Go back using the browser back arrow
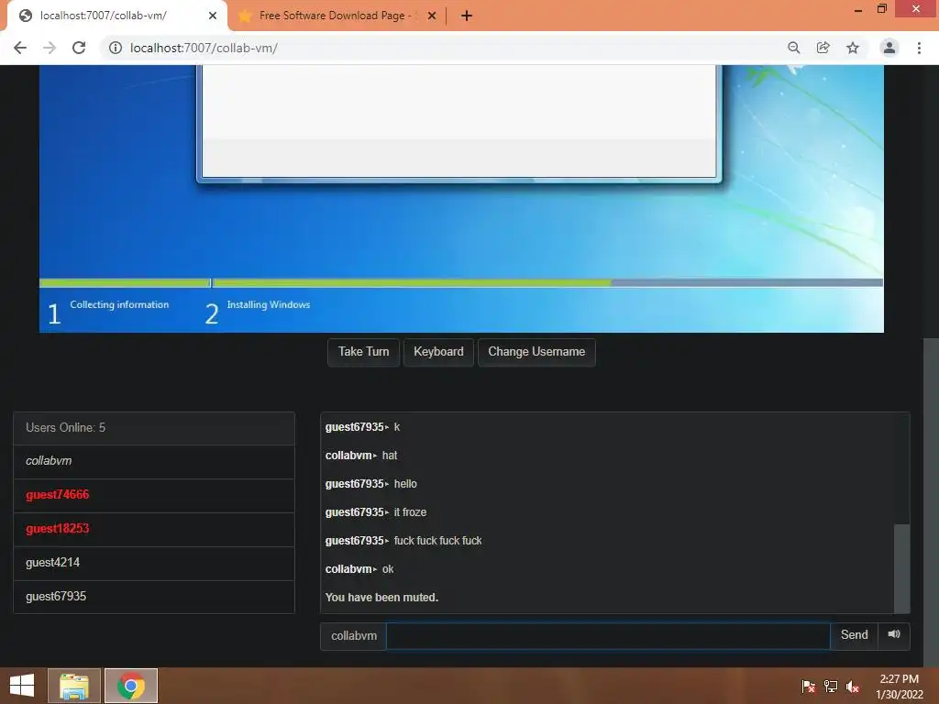939x704 pixels. [x=20, y=48]
